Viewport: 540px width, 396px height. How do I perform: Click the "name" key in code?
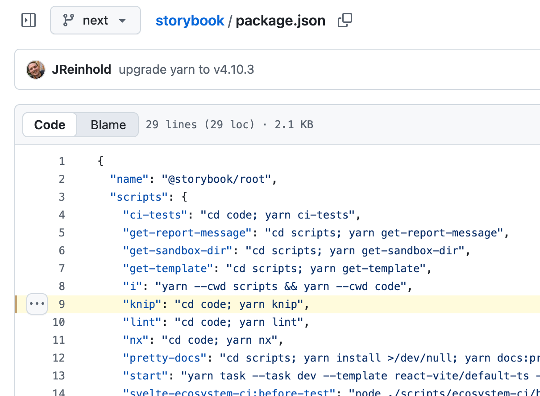click(129, 179)
